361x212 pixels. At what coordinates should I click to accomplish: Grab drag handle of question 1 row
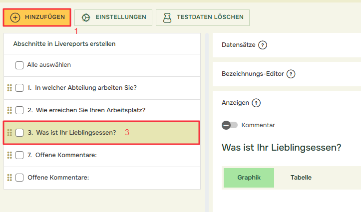click(x=9, y=88)
